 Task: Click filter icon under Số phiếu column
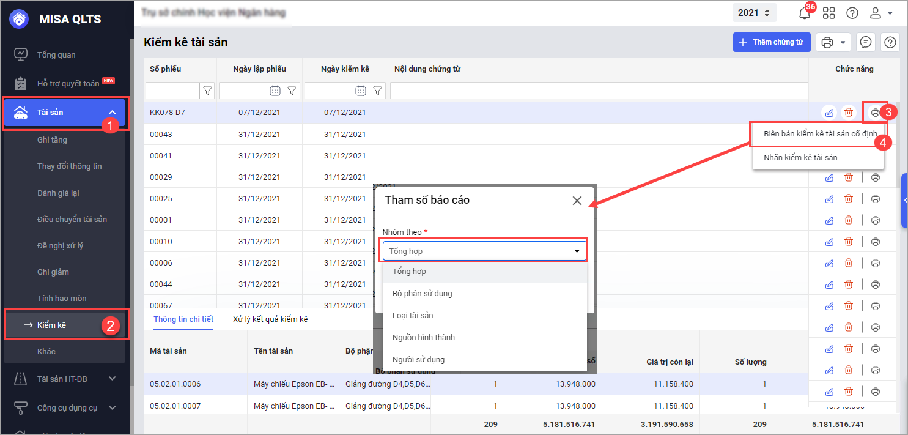coord(207,91)
